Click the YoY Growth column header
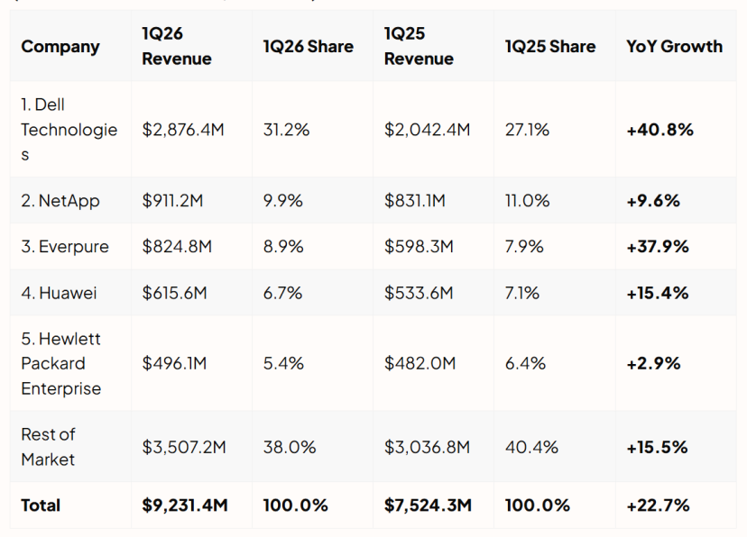Viewport: 747px width, 537px height. (x=674, y=46)
